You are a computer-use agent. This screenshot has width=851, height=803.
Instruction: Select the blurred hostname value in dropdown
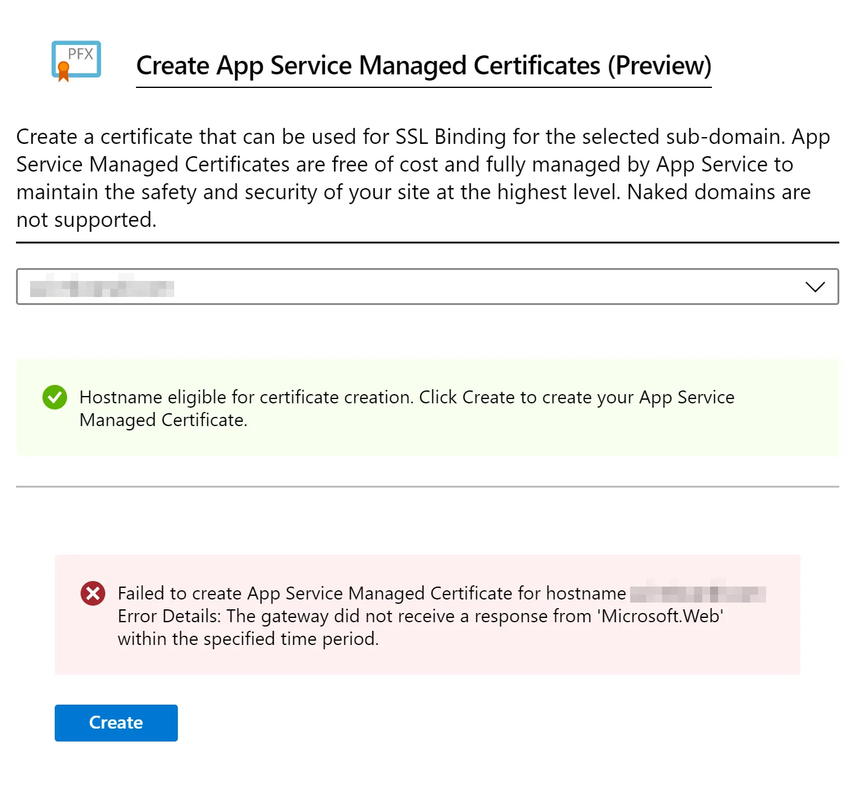pyautogui.click(x=102, y=288)
